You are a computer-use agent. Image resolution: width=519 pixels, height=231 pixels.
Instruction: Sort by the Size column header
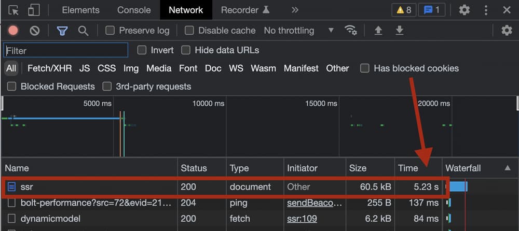click(370, 168)
